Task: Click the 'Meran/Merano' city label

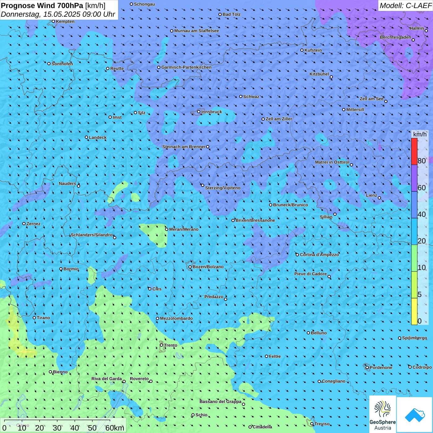Action: point(184,229)
